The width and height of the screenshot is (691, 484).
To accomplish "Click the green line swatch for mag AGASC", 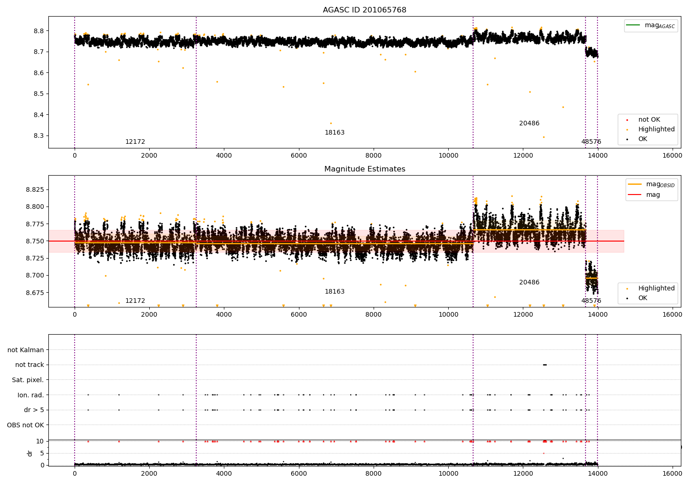I will tap(633, 25).
